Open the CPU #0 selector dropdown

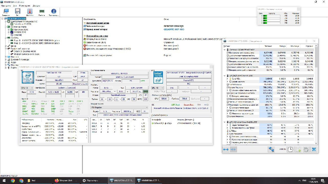click(x=27, y=88)
